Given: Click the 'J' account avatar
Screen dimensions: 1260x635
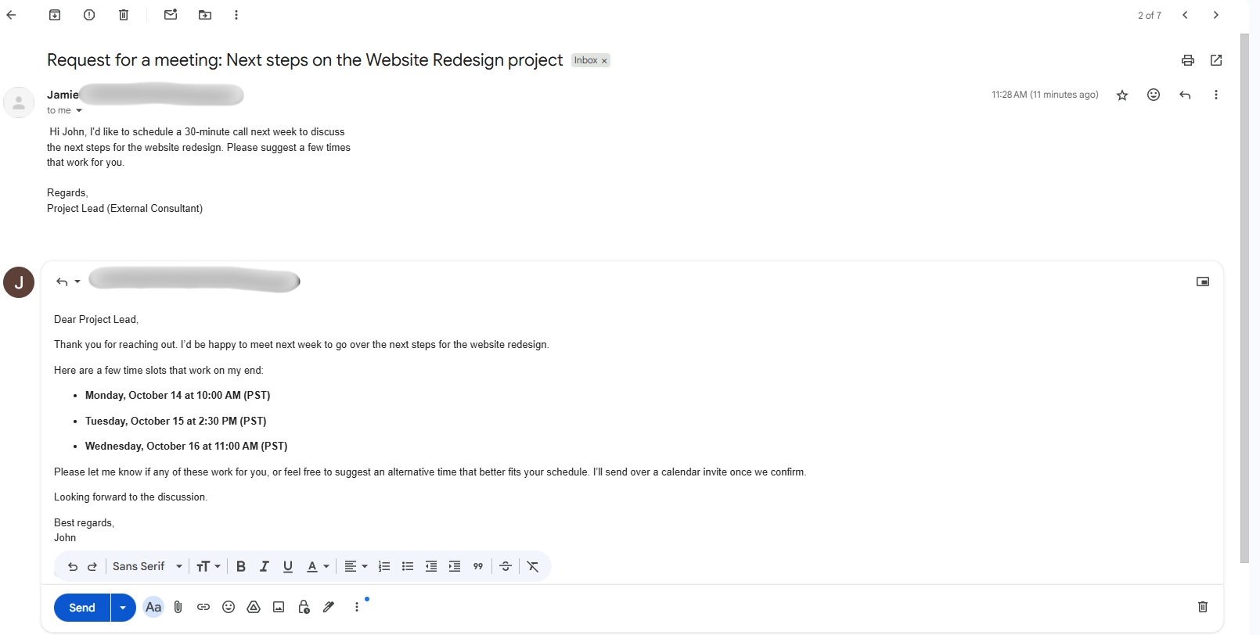Looking at the screenshot, I should (x=19, y=282).
